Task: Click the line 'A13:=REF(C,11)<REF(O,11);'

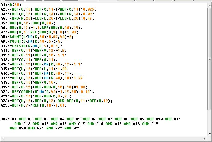Action: (29, 60)
